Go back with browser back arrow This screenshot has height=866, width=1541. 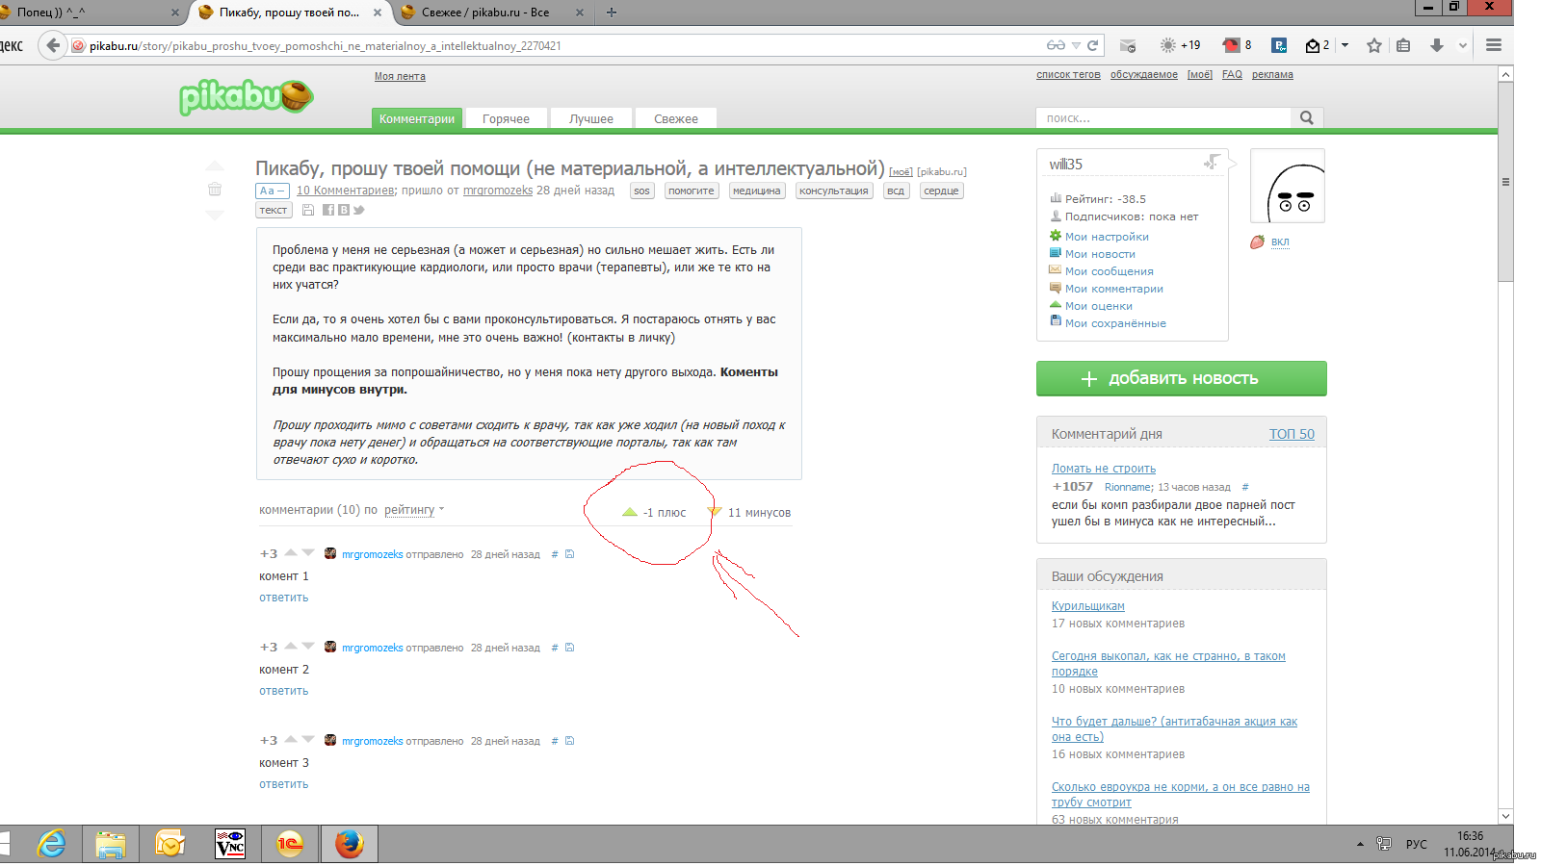pos(53,45)
